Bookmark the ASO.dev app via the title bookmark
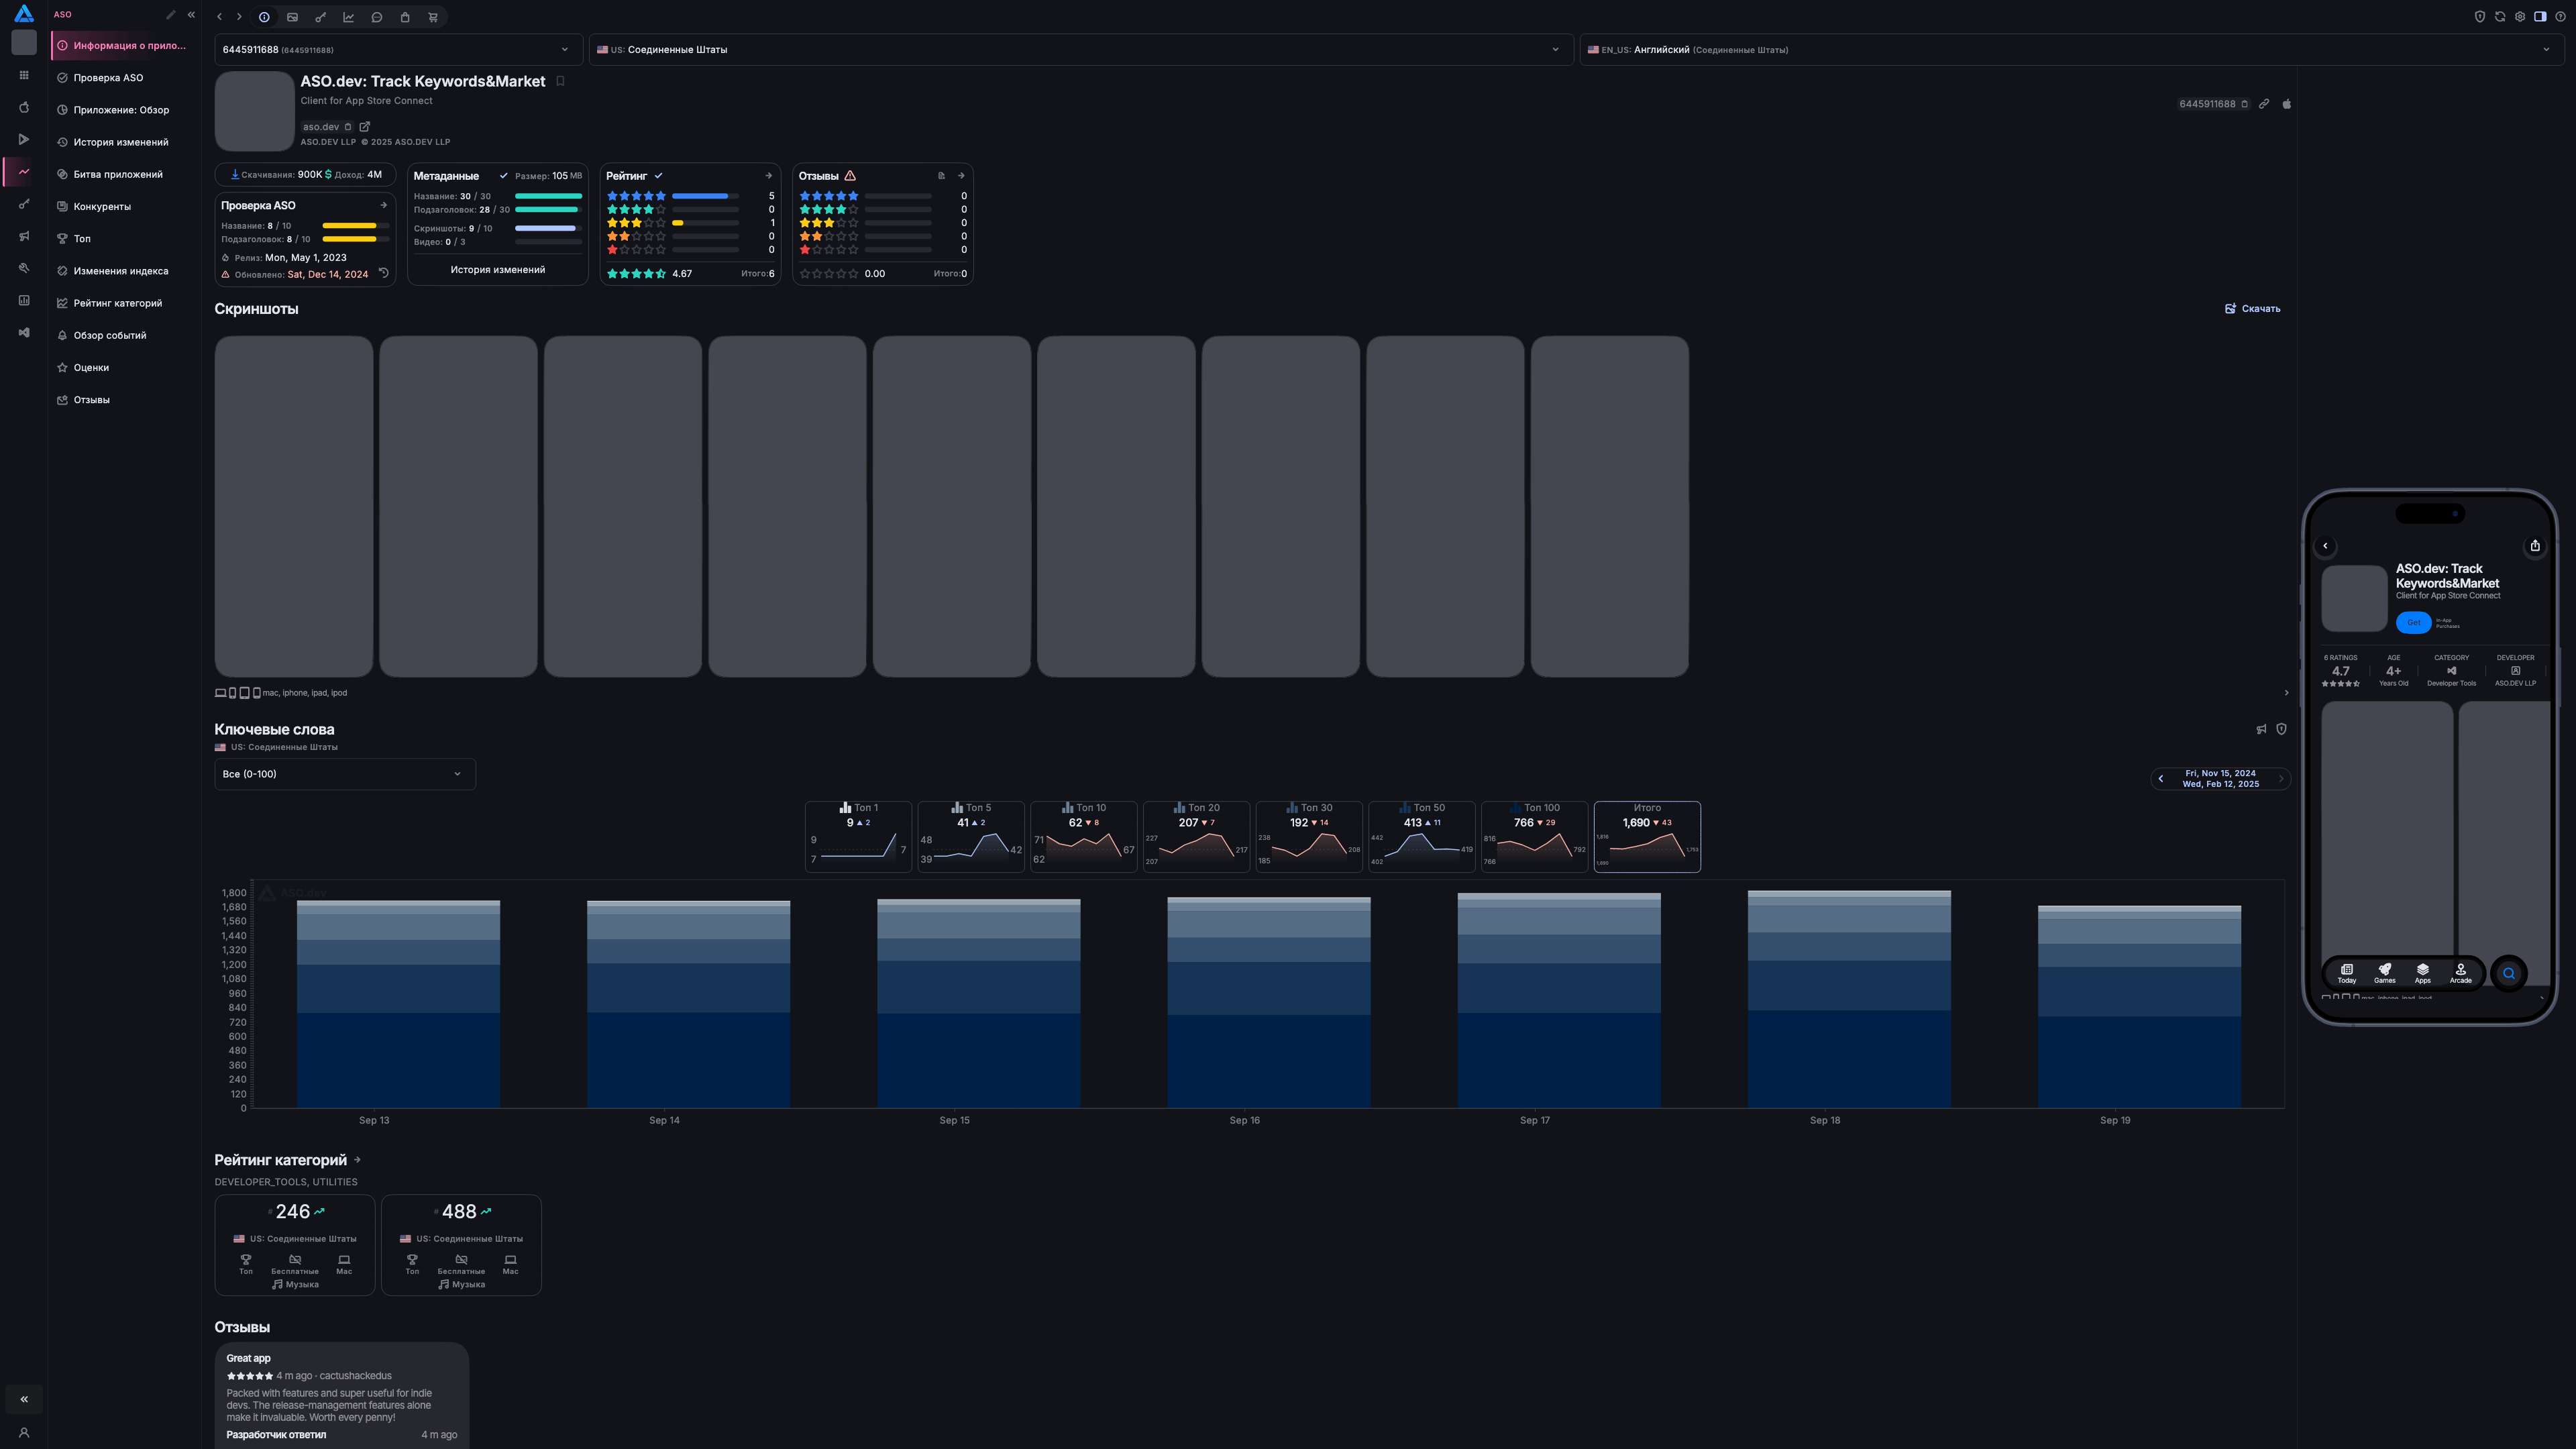Screen dimensions: 2576x1449 pos(561,81)
